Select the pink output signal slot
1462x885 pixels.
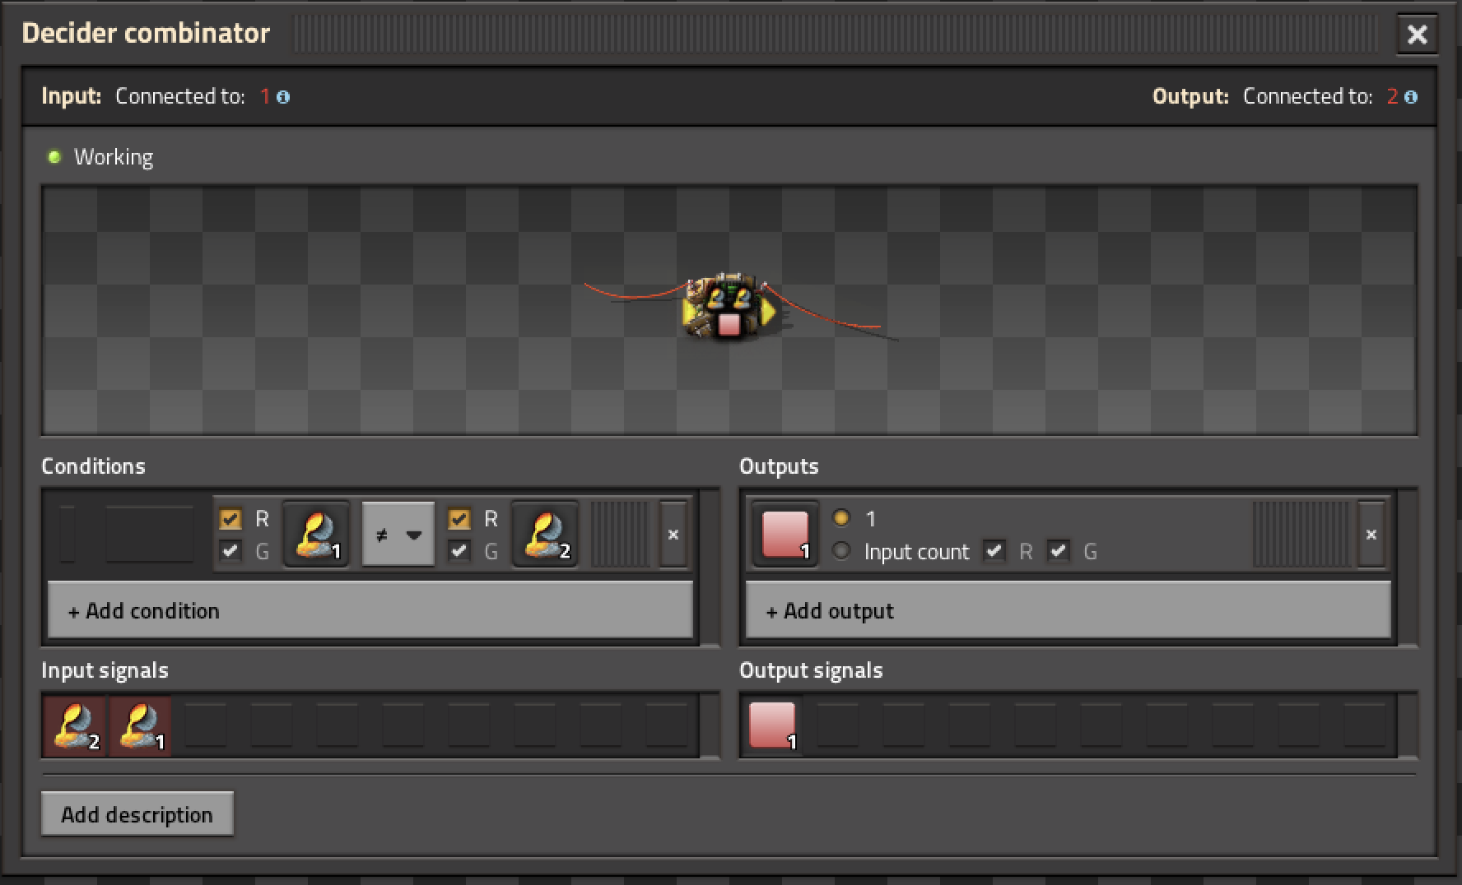(785, 535)
